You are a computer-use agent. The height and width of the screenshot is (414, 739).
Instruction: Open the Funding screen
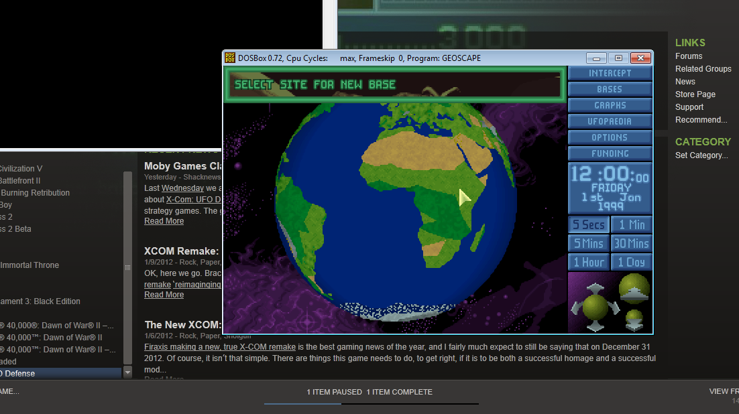coord(610,153)
